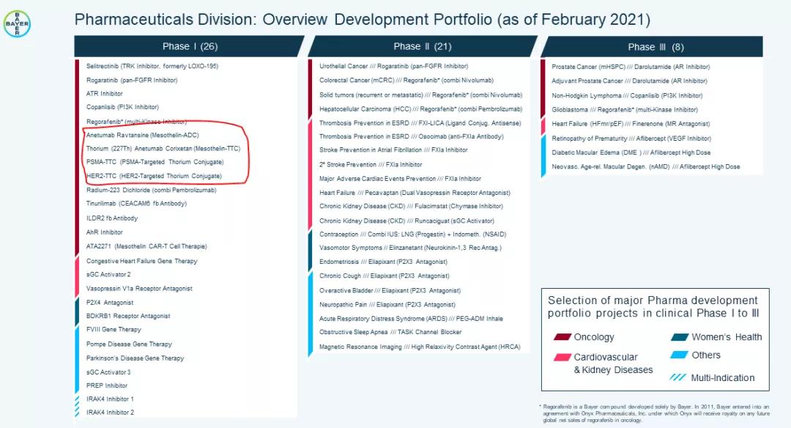791x428 pixels.
Task: Select 'Heart Failure (HFmr/pEF) /// Finerenone' row
Action: 631,124
